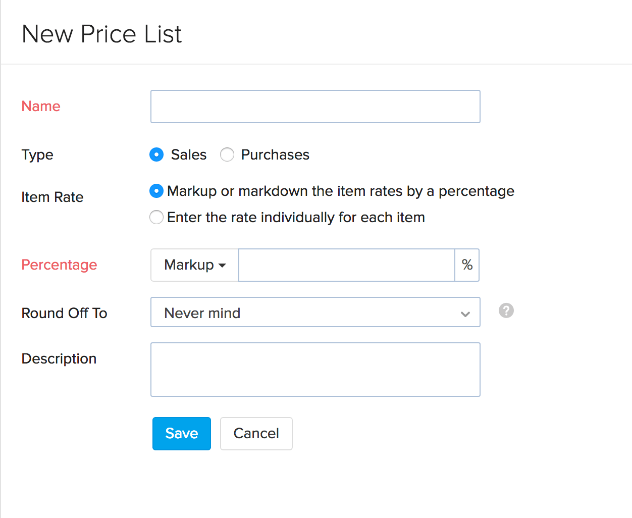Image resolution: width=632 pixels, height=518 pixels.
Task: Select 'Markup or markdown the item rates'
Action: pos(156,191)
